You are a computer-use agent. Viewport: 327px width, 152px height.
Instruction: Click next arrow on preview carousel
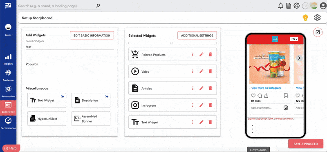click(x=299, y=58)
